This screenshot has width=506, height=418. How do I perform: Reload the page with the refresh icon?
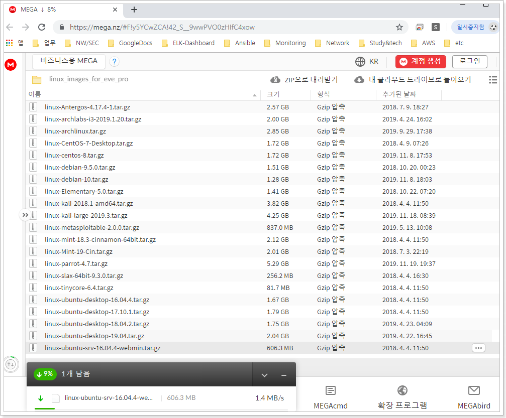(42, 27)
